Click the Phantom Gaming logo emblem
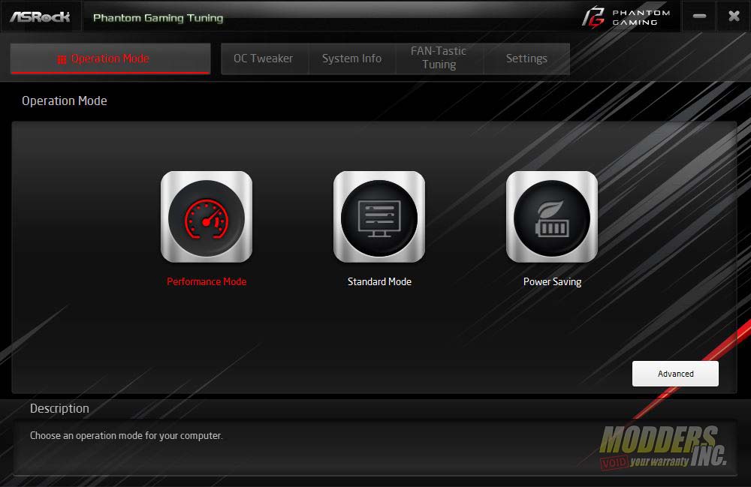The image size is (751, 487). point(593,17)
